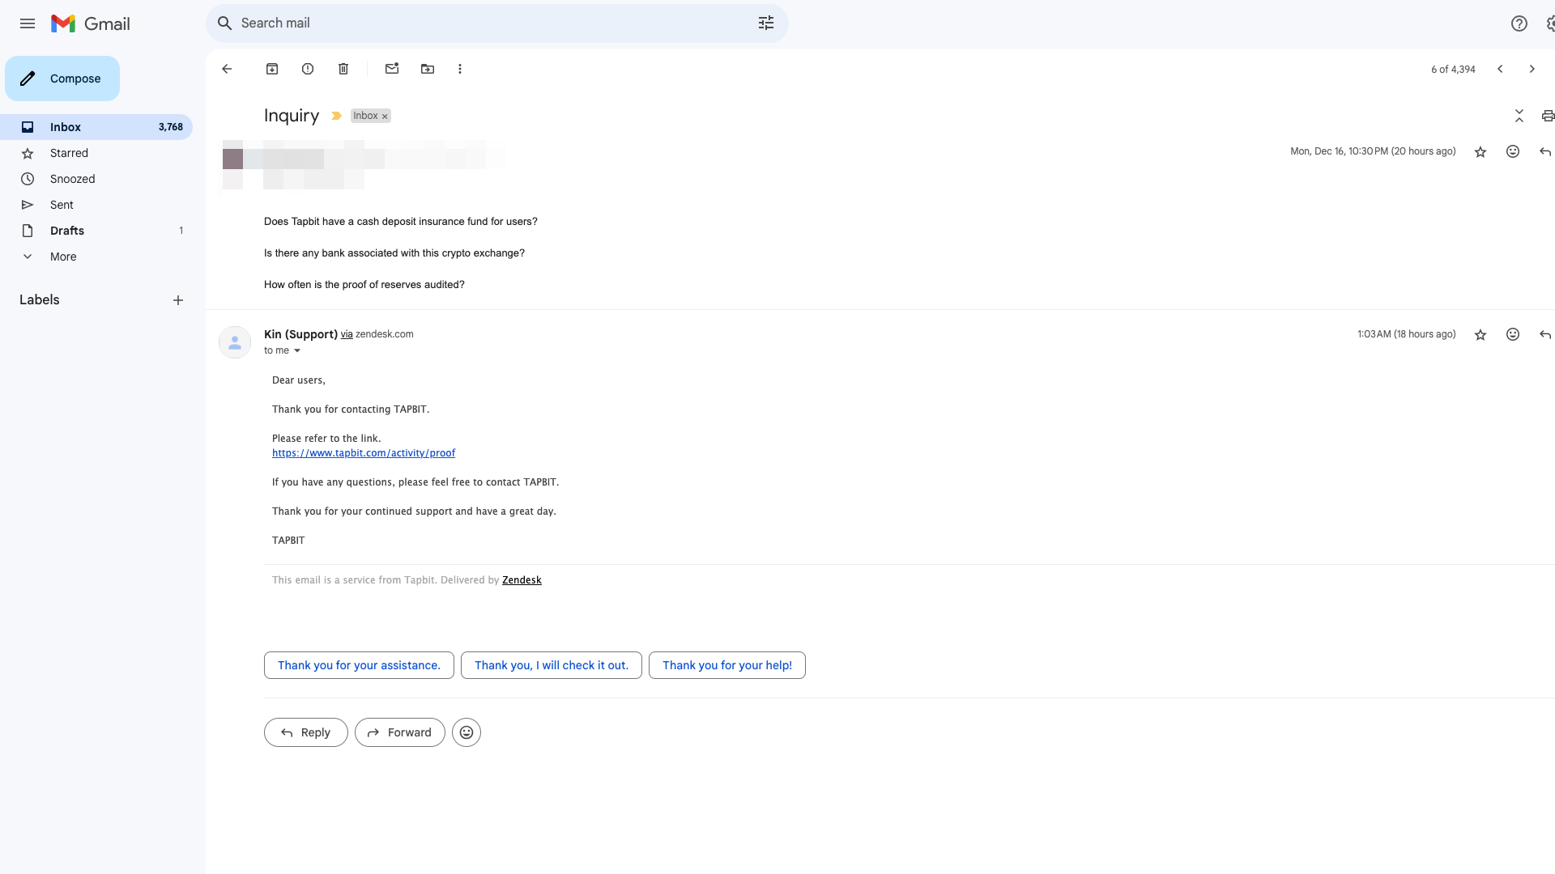Click the '6 of 4,394' conversation counter
Viewport: 1555px width, 874px height.
(1453, 70)
